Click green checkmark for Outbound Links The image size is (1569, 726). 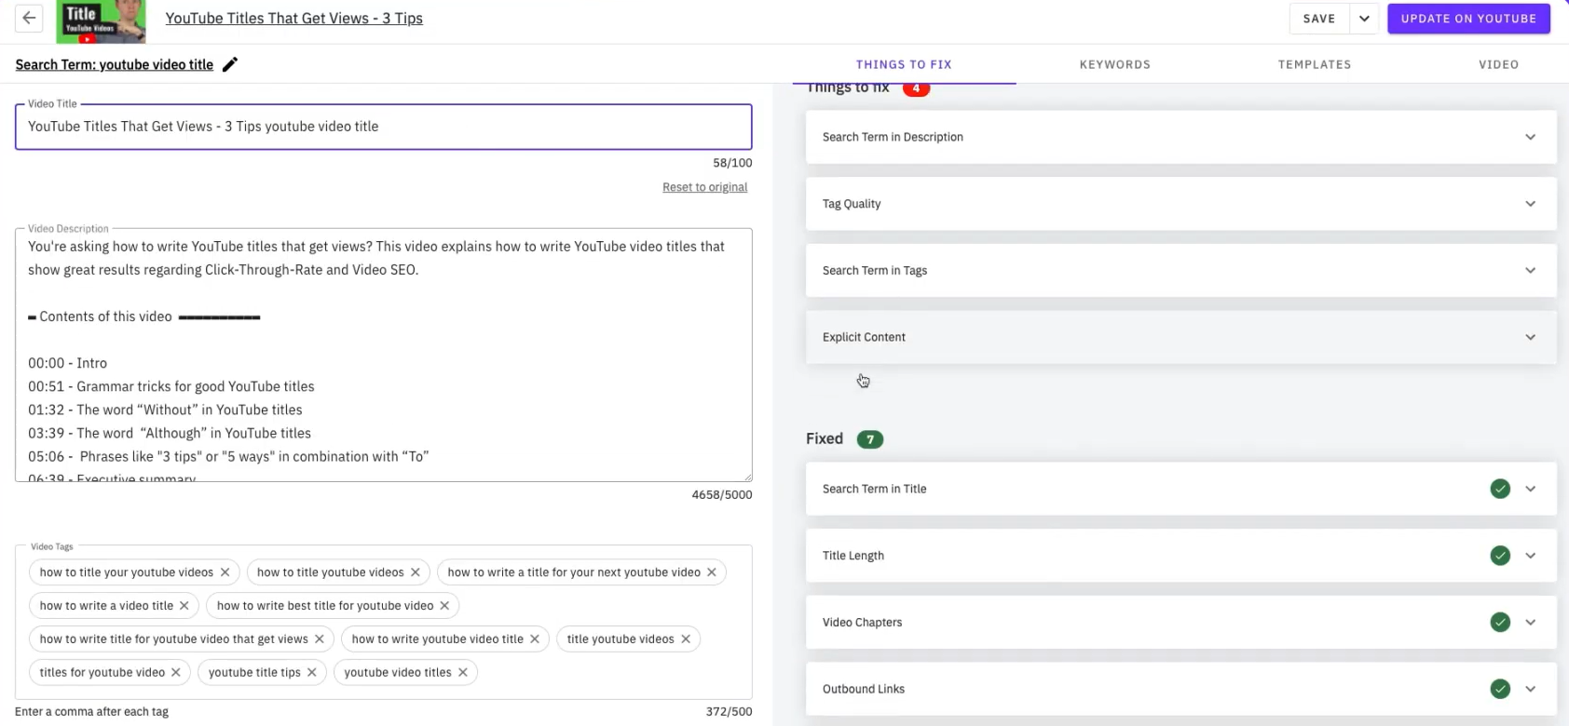pos(1500,690)
